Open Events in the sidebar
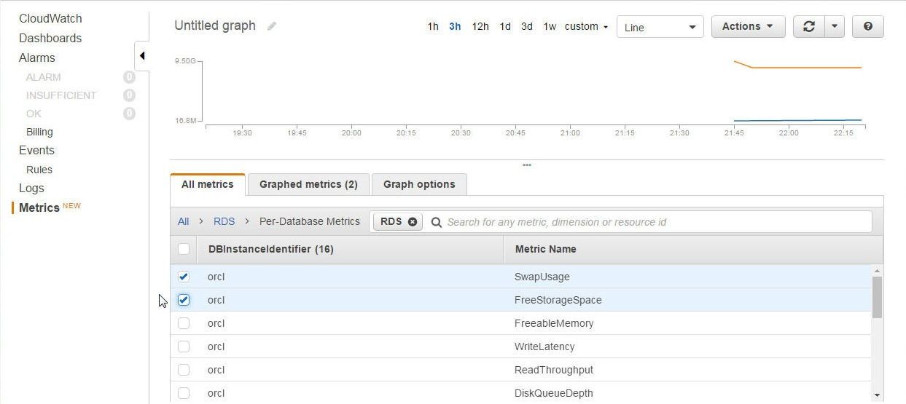906x404 pixels. pos(36,150)
